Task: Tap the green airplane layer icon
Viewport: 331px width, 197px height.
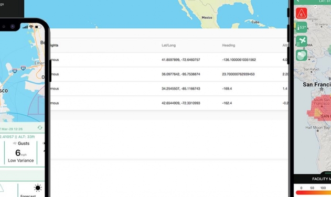Action: 301,41
